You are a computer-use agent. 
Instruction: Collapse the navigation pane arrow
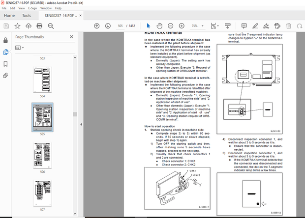coord(81,124)
